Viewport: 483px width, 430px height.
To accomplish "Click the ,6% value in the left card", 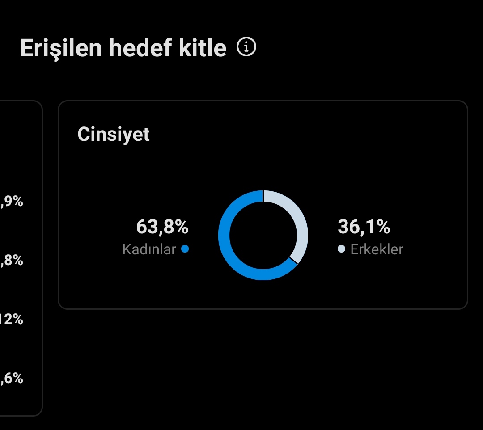I will point(11,378).
